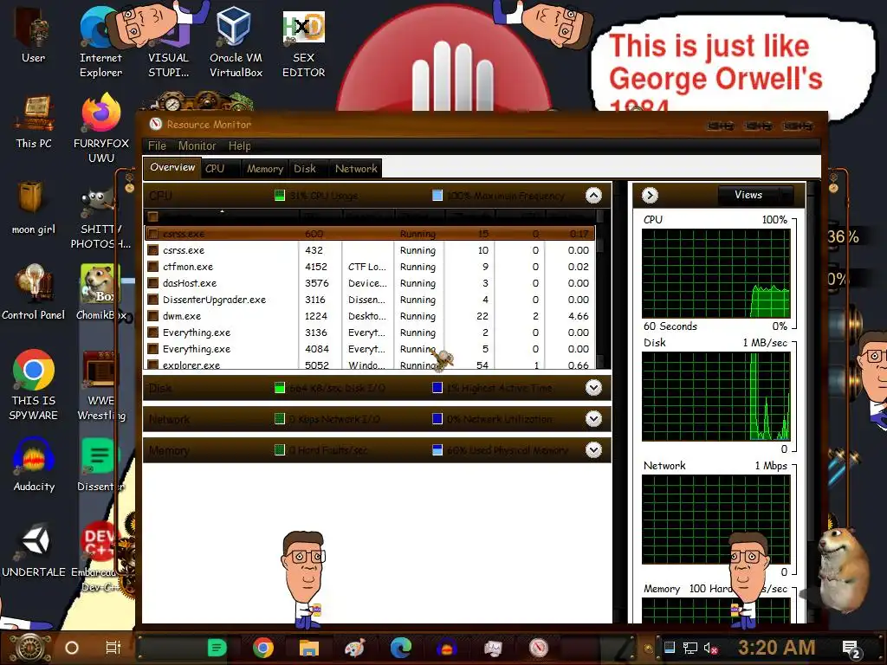Click the 4.66 average CPU value
This screenshot has height=665, width=887.
(578, 316)
